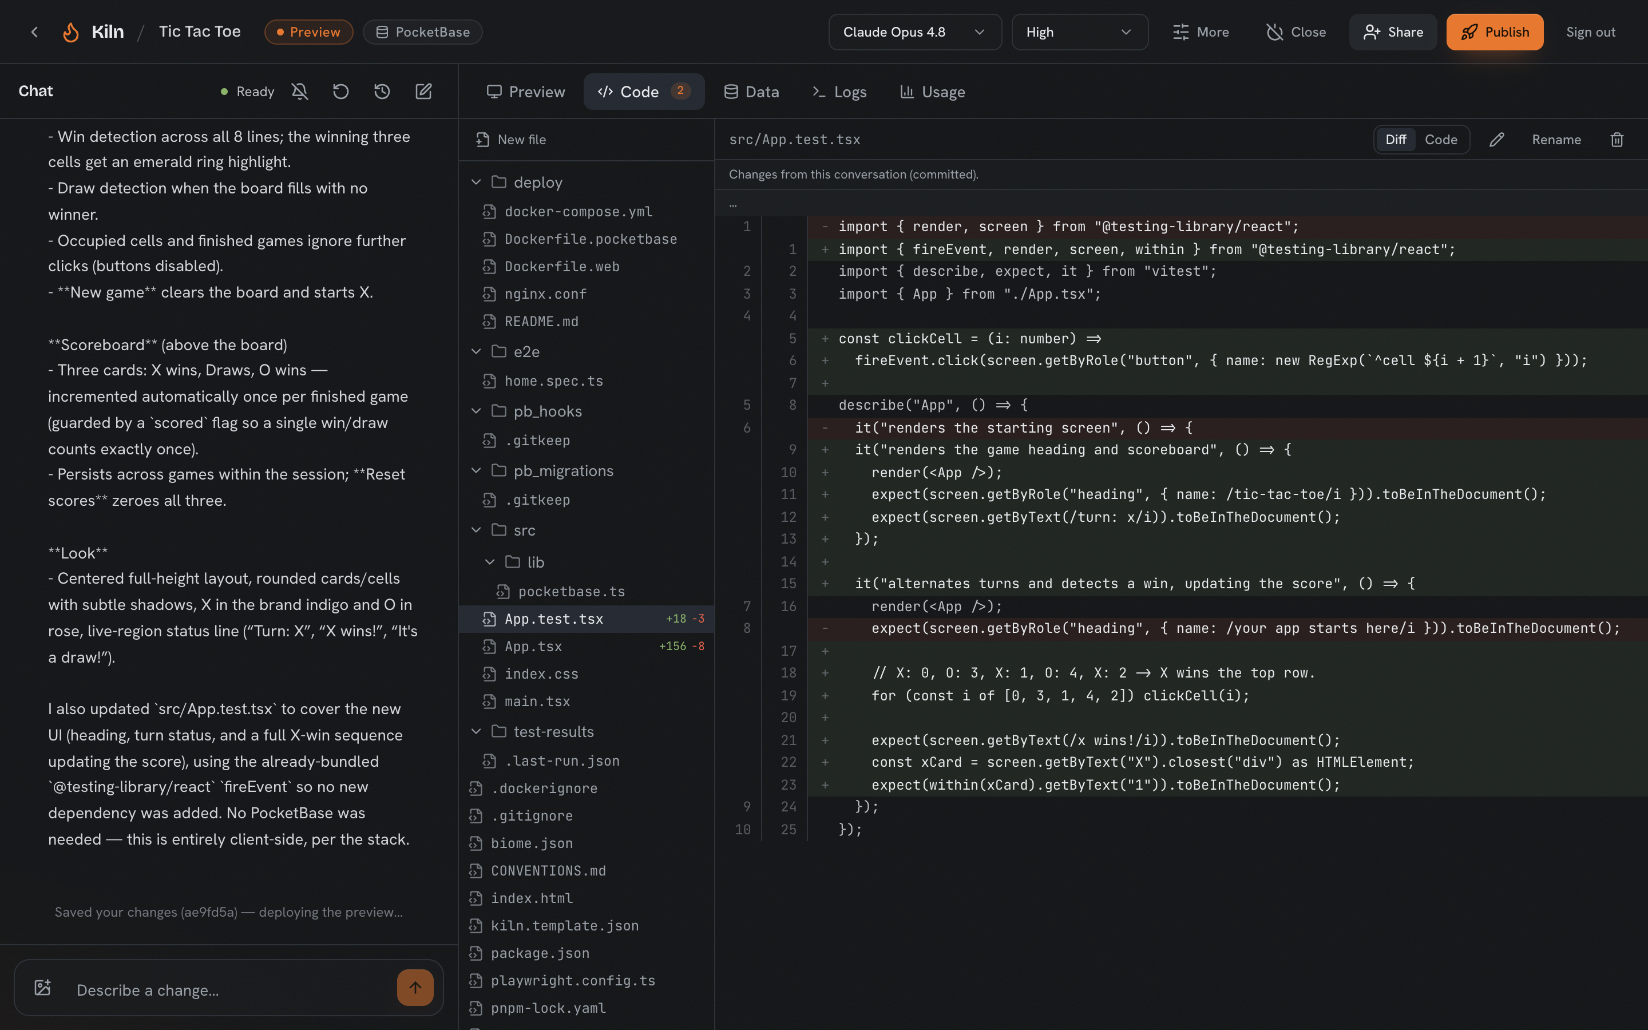Open the Logs tab
1648x1030 pixels.
[839, 92]
